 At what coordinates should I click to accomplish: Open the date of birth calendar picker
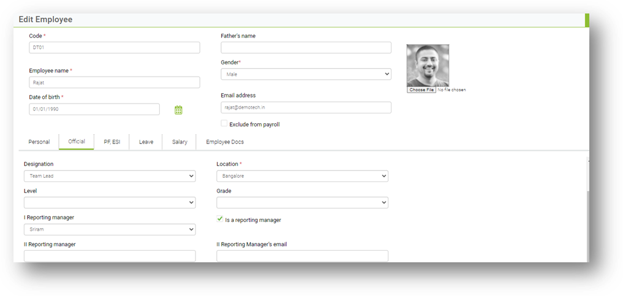click(178, 110)
